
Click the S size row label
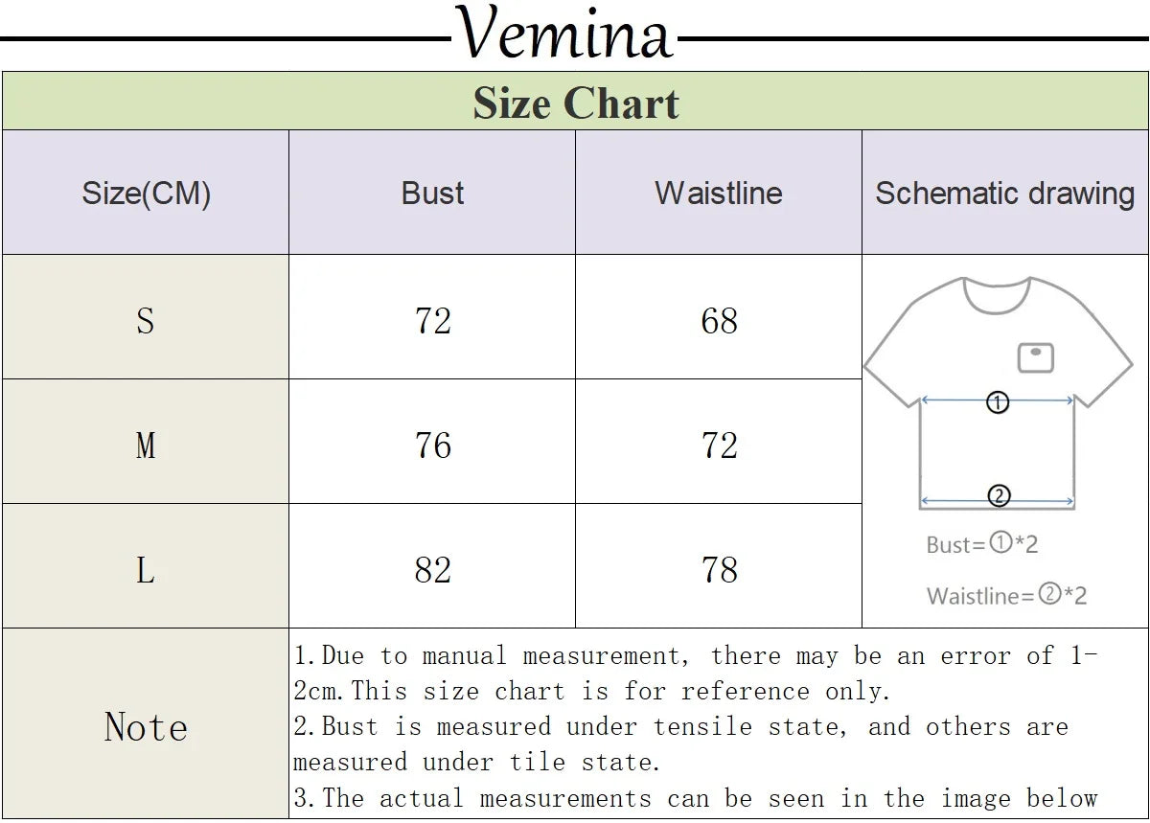click(146, 317)
